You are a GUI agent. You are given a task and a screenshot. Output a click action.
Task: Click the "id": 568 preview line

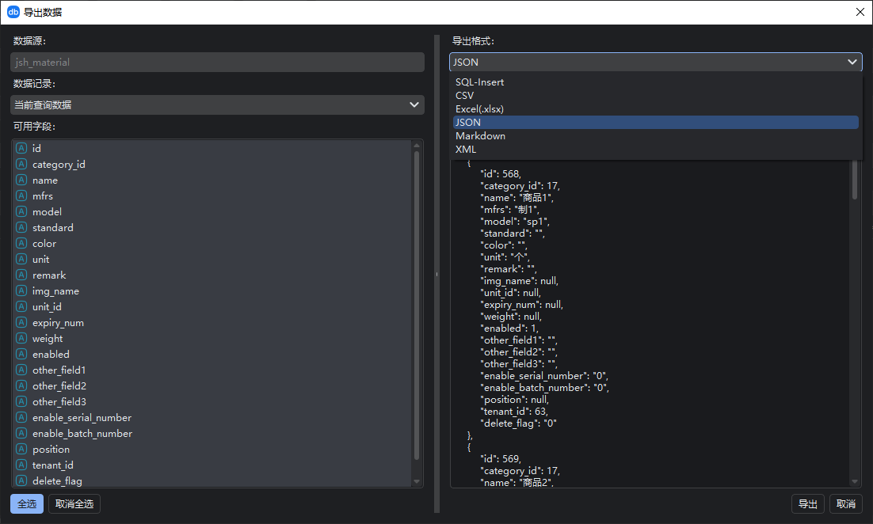point(501,174)
